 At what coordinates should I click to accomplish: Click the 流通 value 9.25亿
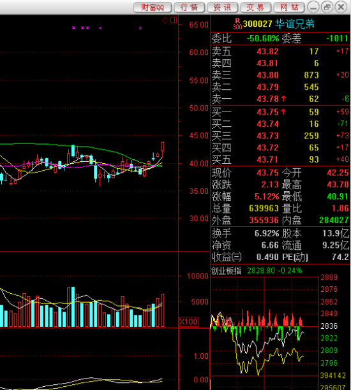coord(336,245)
